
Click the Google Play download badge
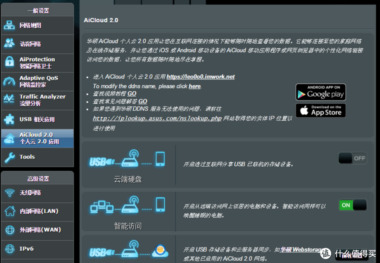point(321,92)
